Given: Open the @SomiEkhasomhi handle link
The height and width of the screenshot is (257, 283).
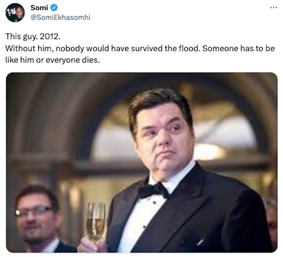Looking at the screenshot, I should coord(60,17).
